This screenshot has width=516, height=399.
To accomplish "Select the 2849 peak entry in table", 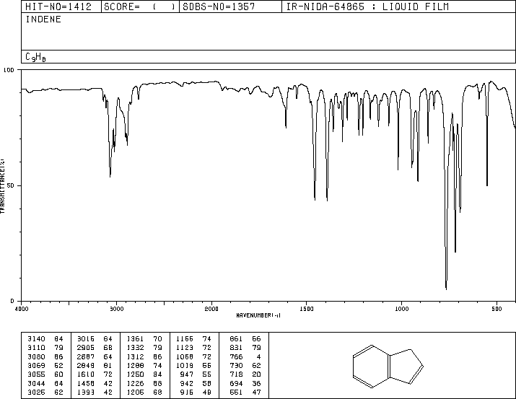I will [95, 365].
